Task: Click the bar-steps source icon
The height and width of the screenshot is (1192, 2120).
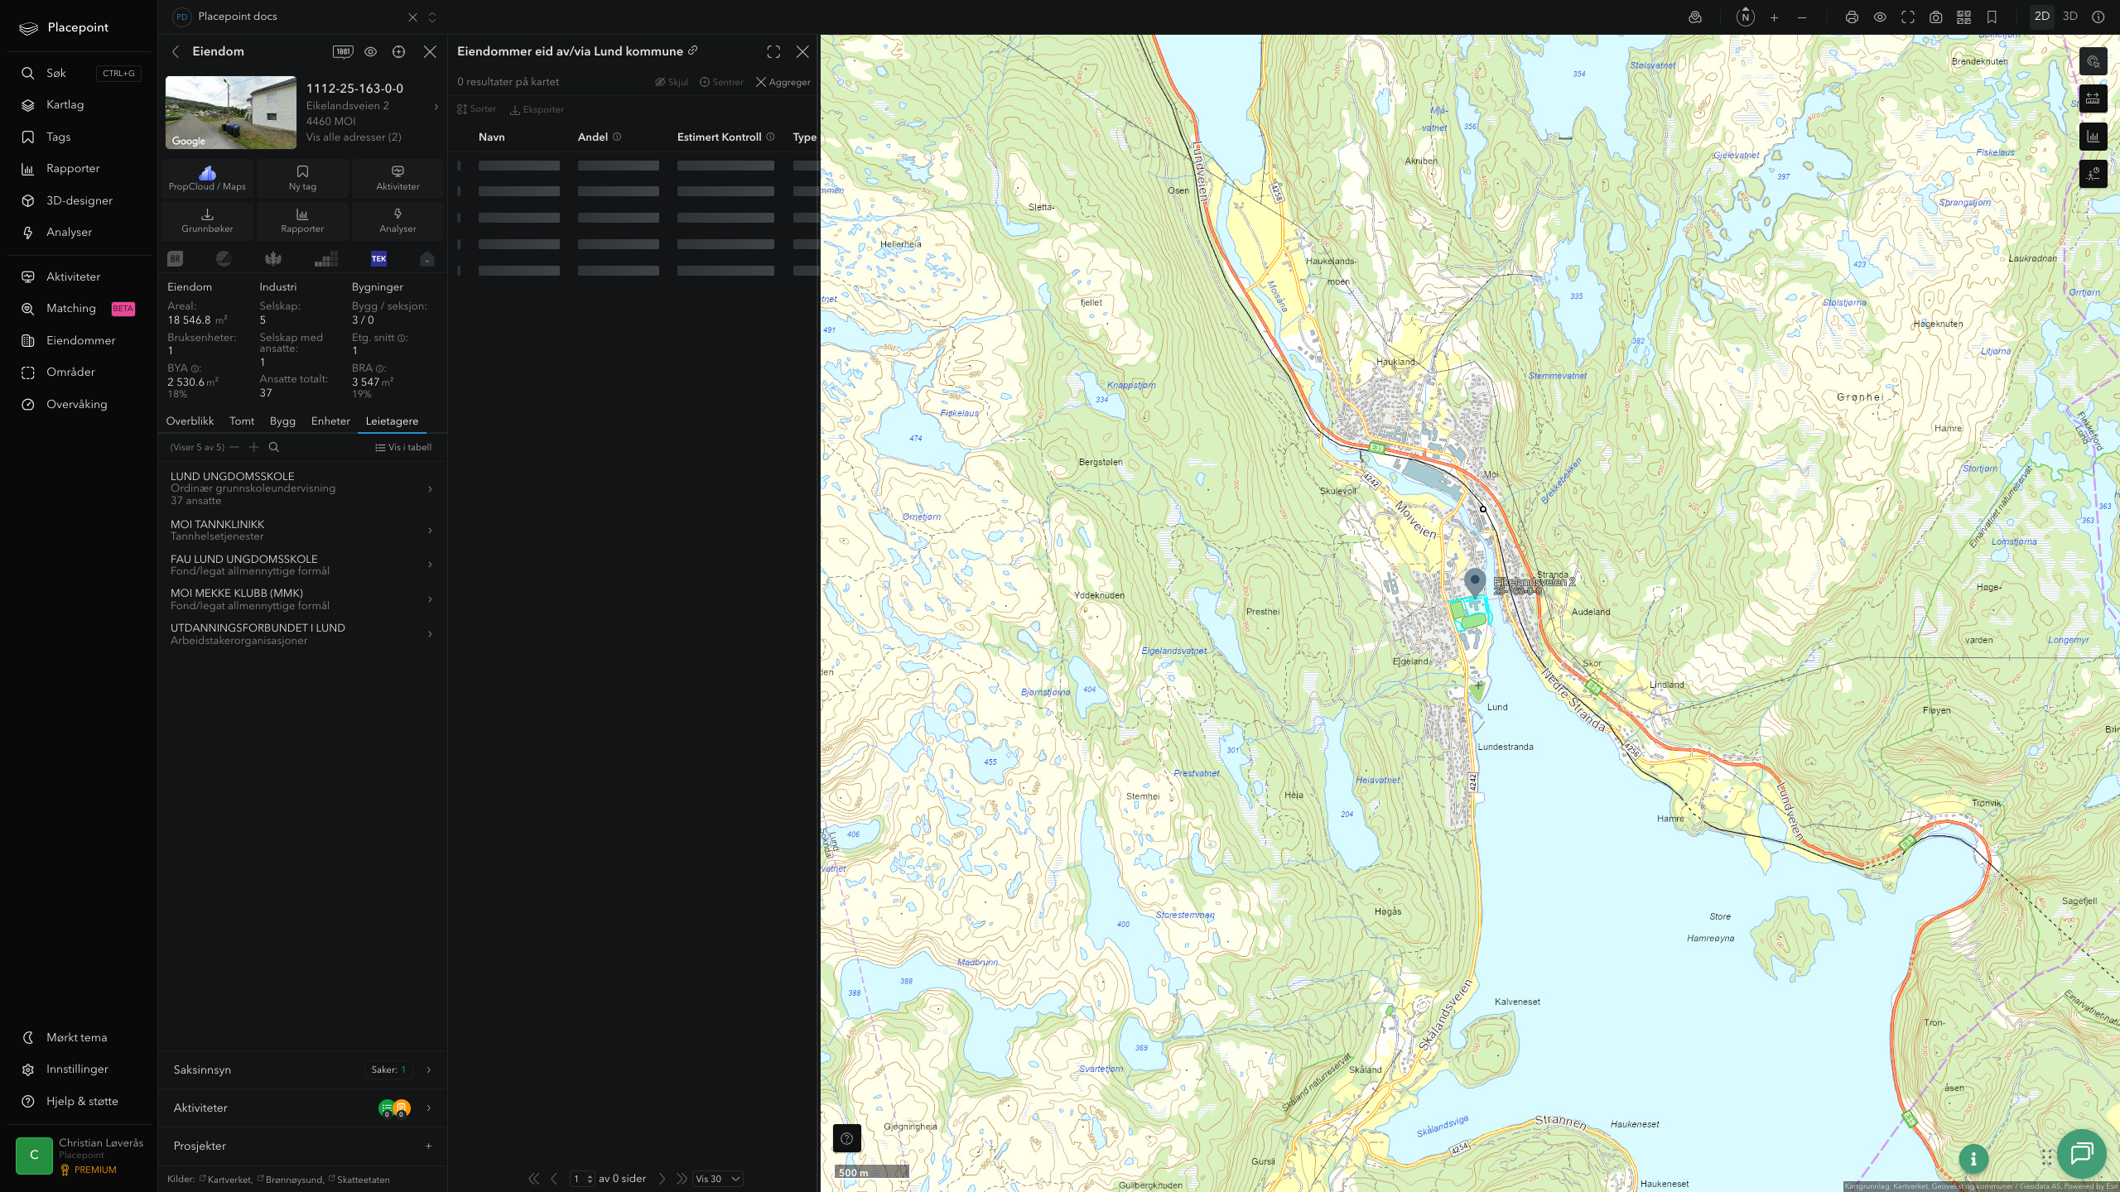Action: coord(326,259)
